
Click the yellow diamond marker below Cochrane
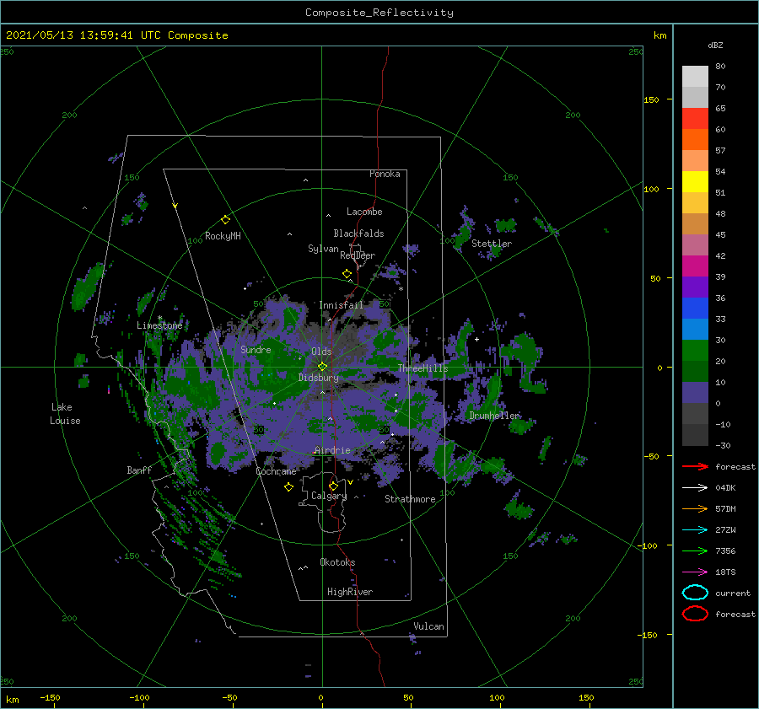pos(288,487)
